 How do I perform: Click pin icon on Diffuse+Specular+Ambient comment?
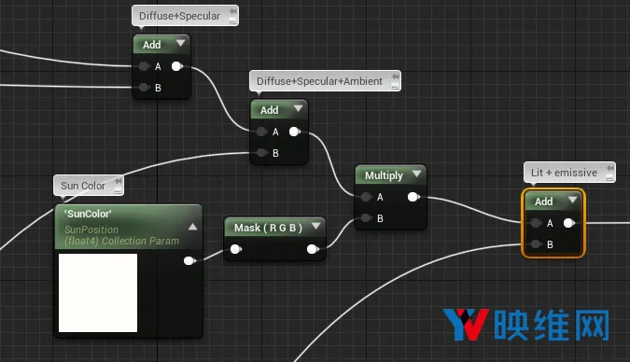396,77
